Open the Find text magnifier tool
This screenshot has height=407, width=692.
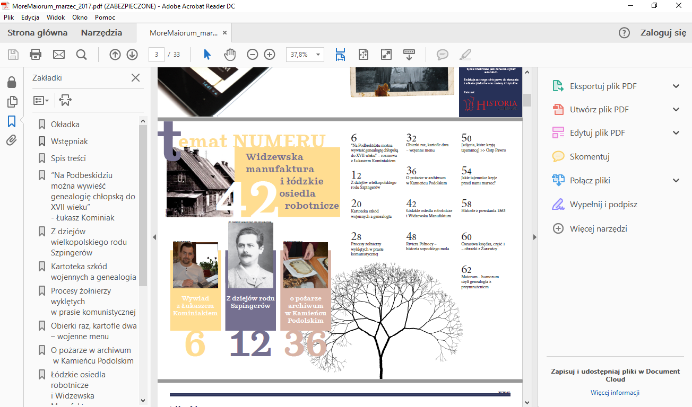click(x=81, y=55)
